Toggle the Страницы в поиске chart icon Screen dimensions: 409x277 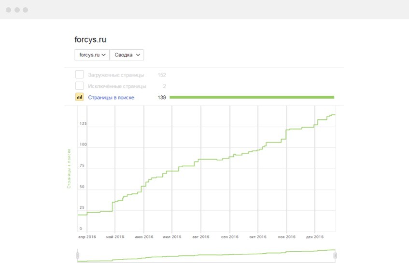pyautogui.click(x=80, y=97)
